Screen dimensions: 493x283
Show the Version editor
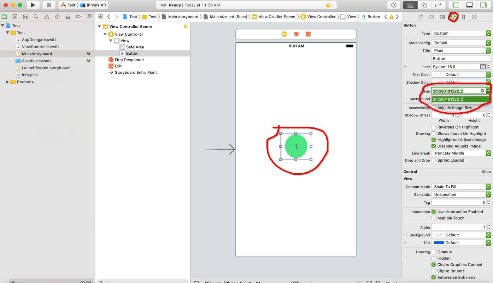438,5
